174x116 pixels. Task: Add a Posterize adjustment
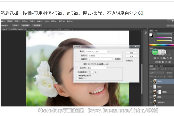pos(160,62)
